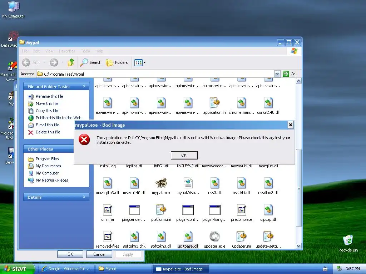
Task: Open the Search pane in Explorer
Action: tap(90, 62)
